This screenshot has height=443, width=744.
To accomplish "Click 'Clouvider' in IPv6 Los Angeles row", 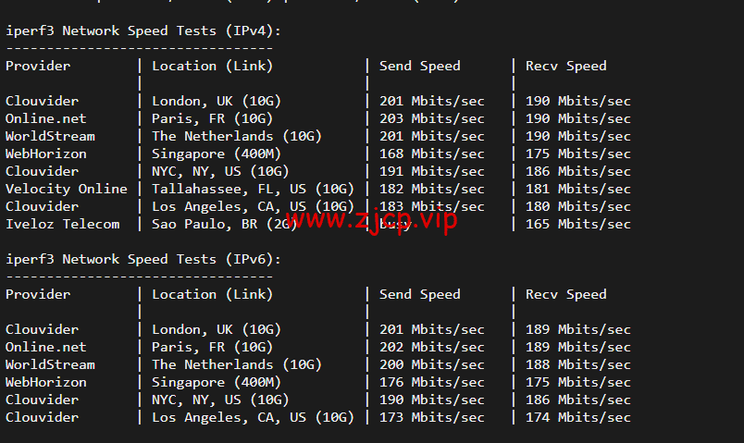I will (x=43, y=417).
